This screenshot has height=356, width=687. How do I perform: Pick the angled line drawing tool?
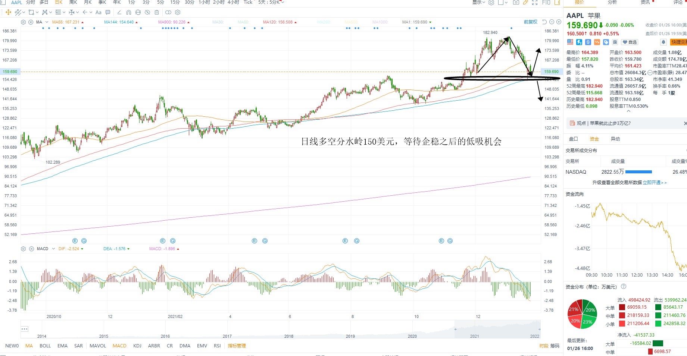pos(119,12)
